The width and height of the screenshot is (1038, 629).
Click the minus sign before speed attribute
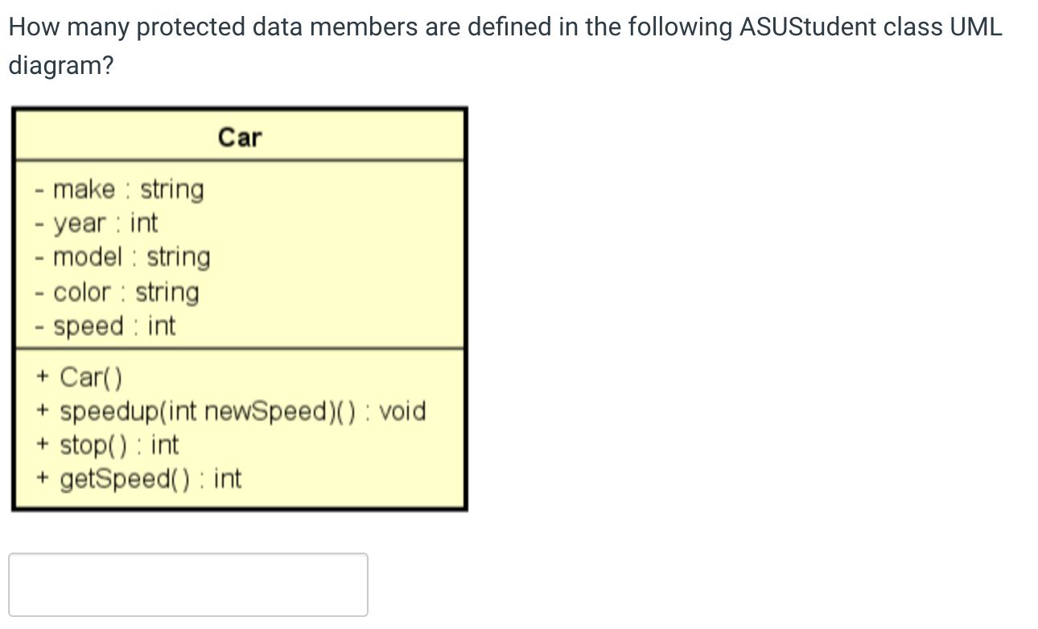point(40,327)
